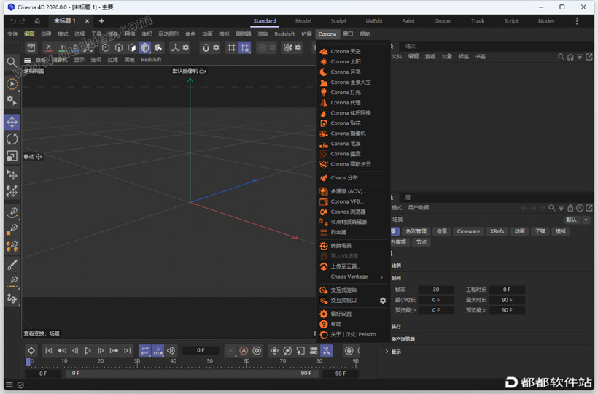Open the layout options kebab menu

pyautogui.click(x=577, y=21)
